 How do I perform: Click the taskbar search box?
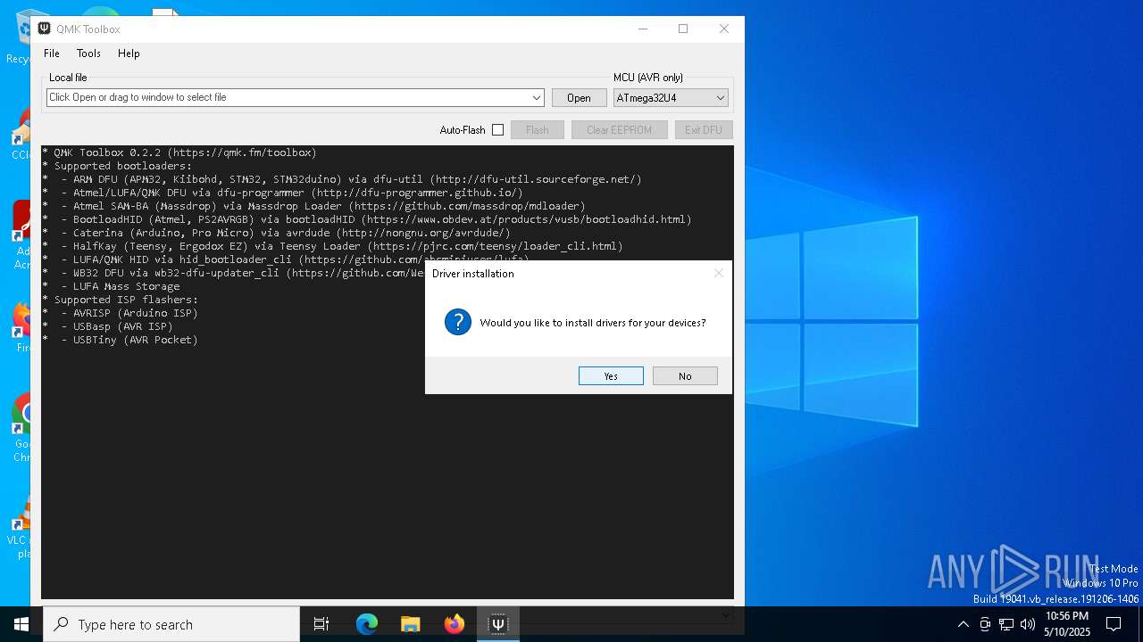pyautogui.click(x=171, y=624)
